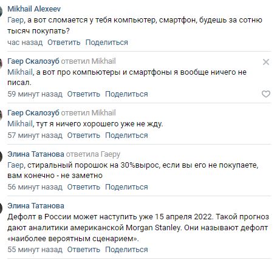Click Ответить under 56 минут назад comment

(84, 187)
